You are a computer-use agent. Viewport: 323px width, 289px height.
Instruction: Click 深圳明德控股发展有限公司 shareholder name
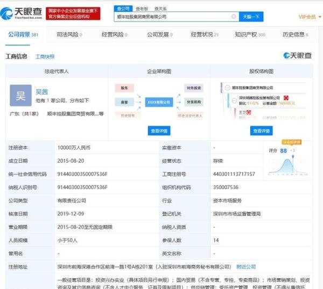pos(259,98)
